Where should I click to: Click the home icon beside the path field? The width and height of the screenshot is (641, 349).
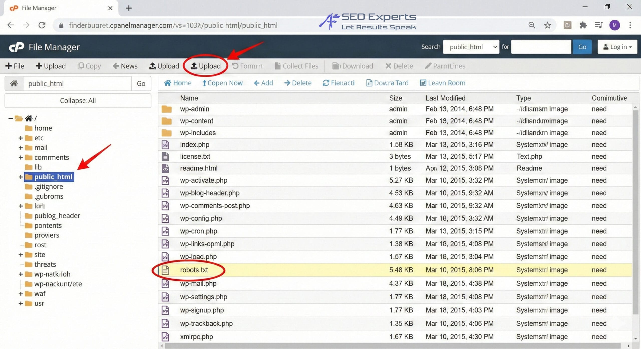tap(14, 83)
